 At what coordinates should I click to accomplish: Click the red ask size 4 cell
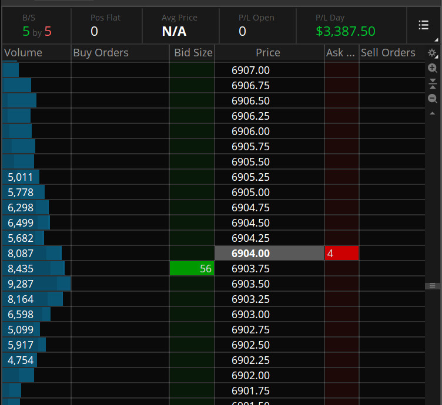pyautogui.click(x=341, y=254)
